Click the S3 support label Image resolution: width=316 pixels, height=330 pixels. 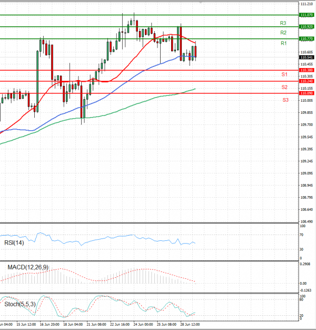click(x=285, y=100)
